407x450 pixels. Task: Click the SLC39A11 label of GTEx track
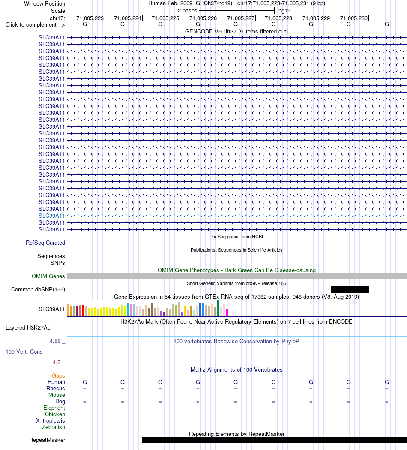(x=52, y=309)
